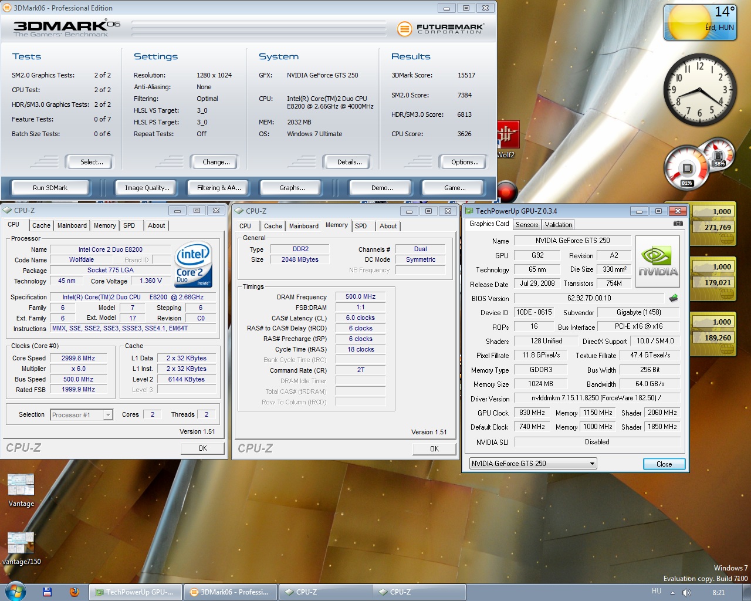Click the Demo... button
The height and width of the screenshot is (601, 751).
pos(382,188)
